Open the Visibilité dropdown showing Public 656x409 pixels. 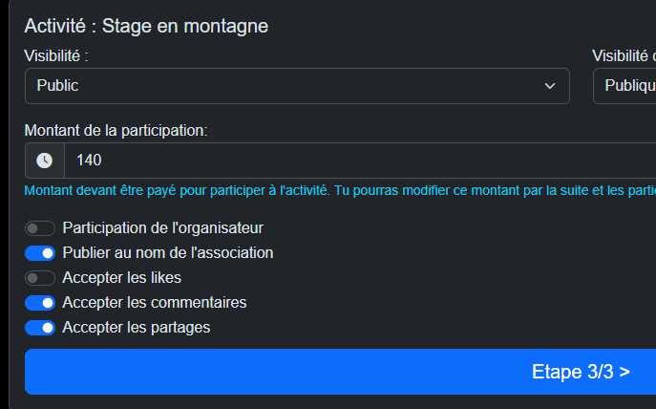click(x=296, y=86)
